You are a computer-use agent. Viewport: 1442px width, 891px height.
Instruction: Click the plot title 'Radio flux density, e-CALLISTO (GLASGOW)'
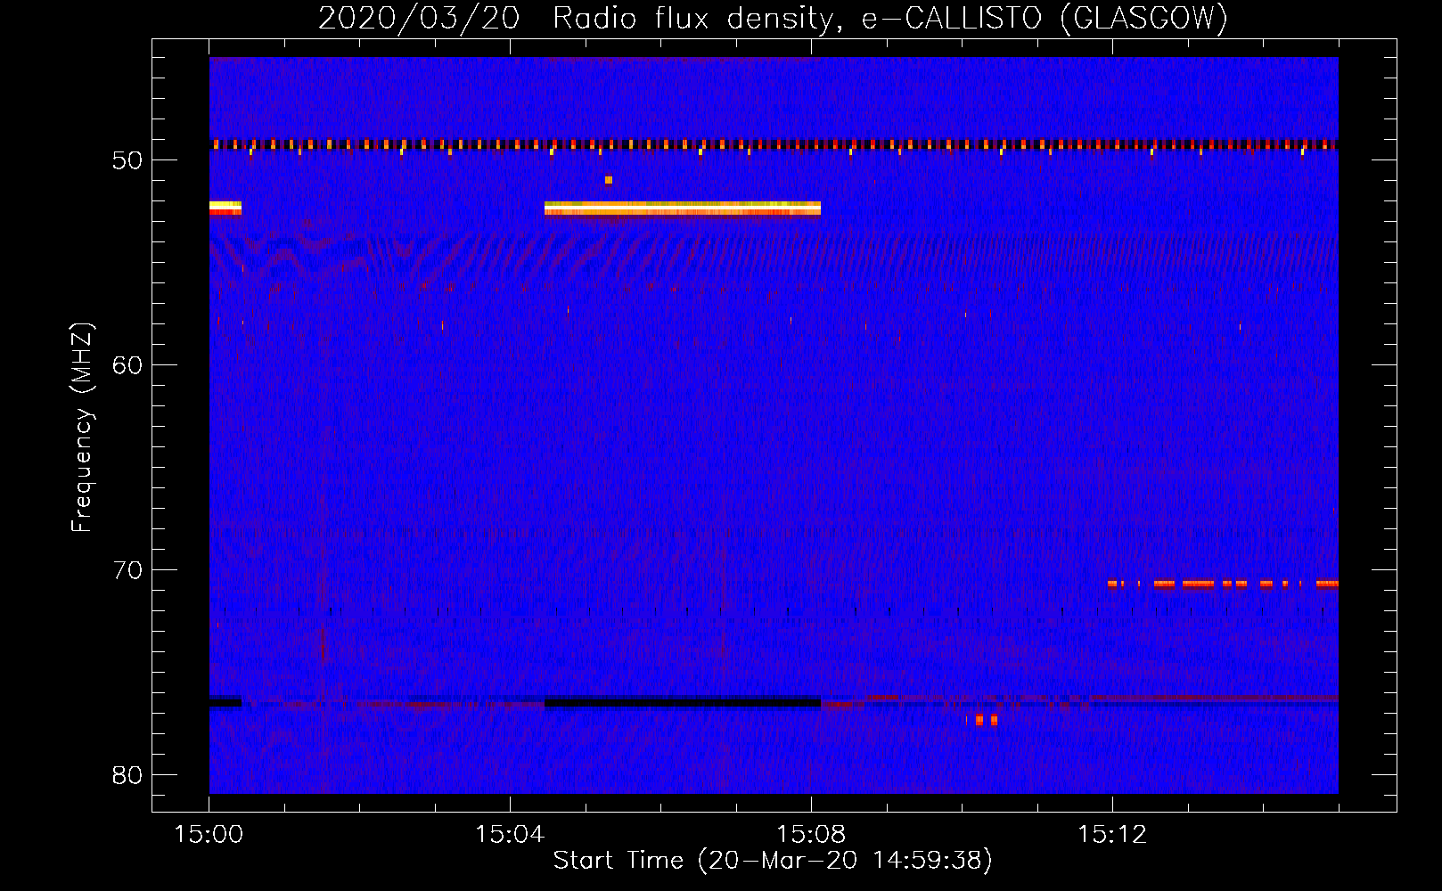tap(890, 18)
